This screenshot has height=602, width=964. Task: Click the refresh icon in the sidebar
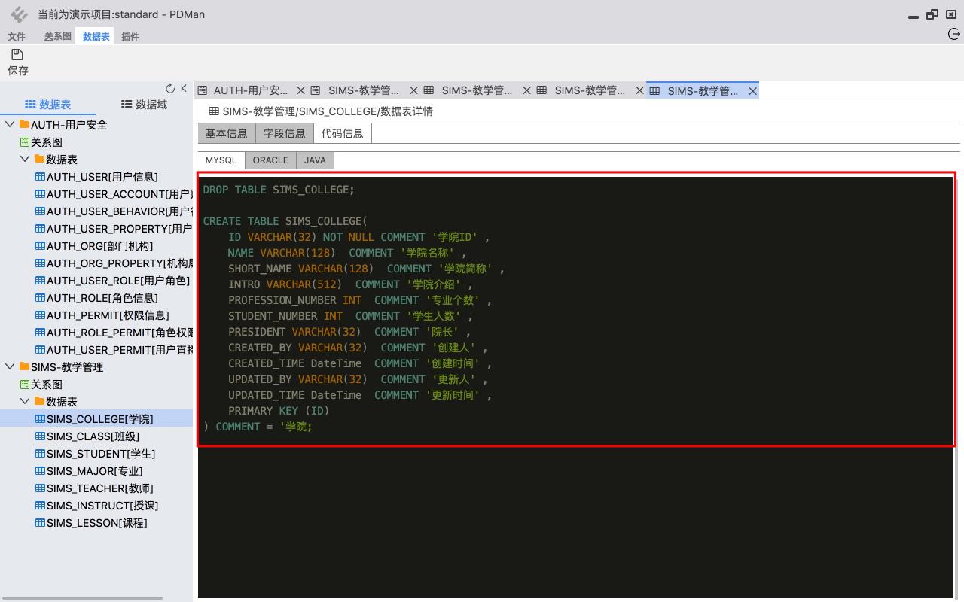pyautogui.click(x=170, y=89)
